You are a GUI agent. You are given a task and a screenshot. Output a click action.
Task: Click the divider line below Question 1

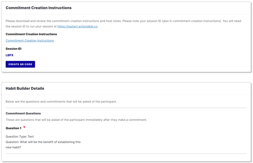click(126, 154)
